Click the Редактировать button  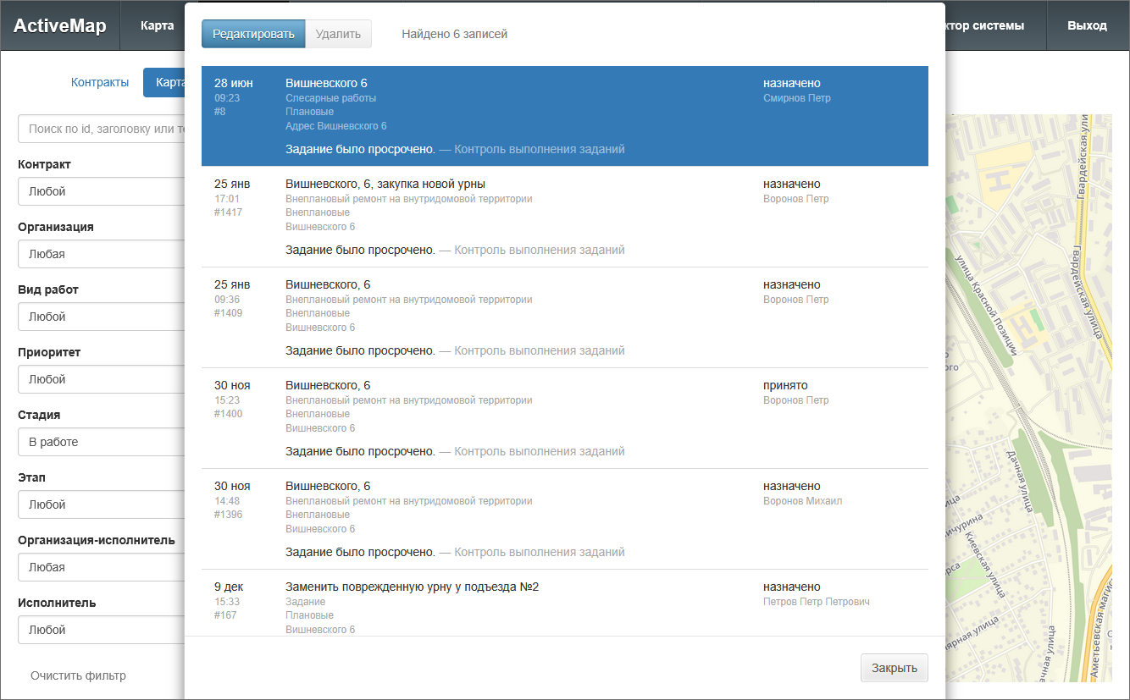coord(252,34)
